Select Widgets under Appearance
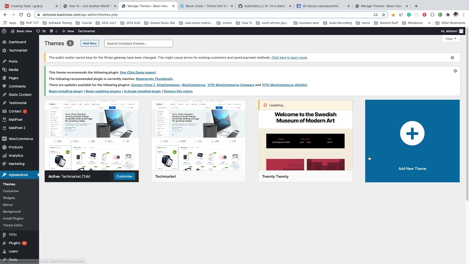 tap(9, 198)
